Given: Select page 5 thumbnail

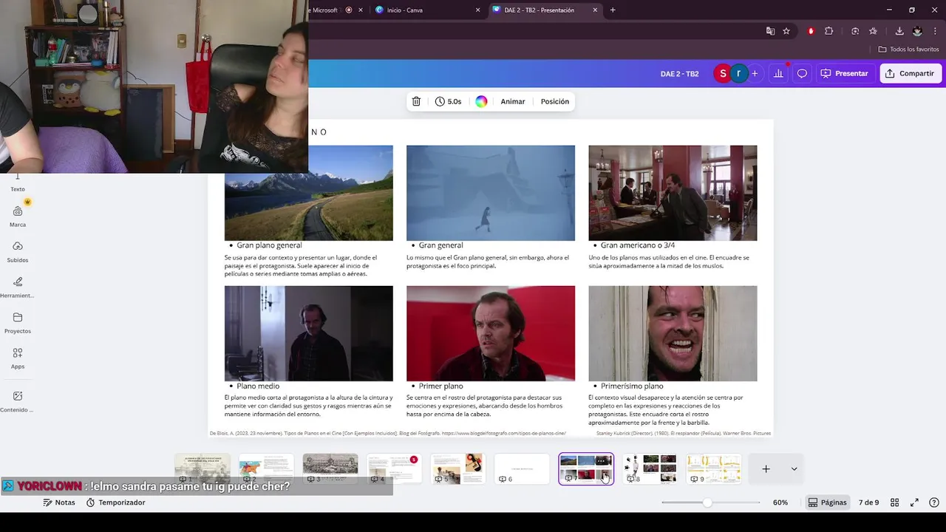Looking at the screenshot, I should 458,469.
